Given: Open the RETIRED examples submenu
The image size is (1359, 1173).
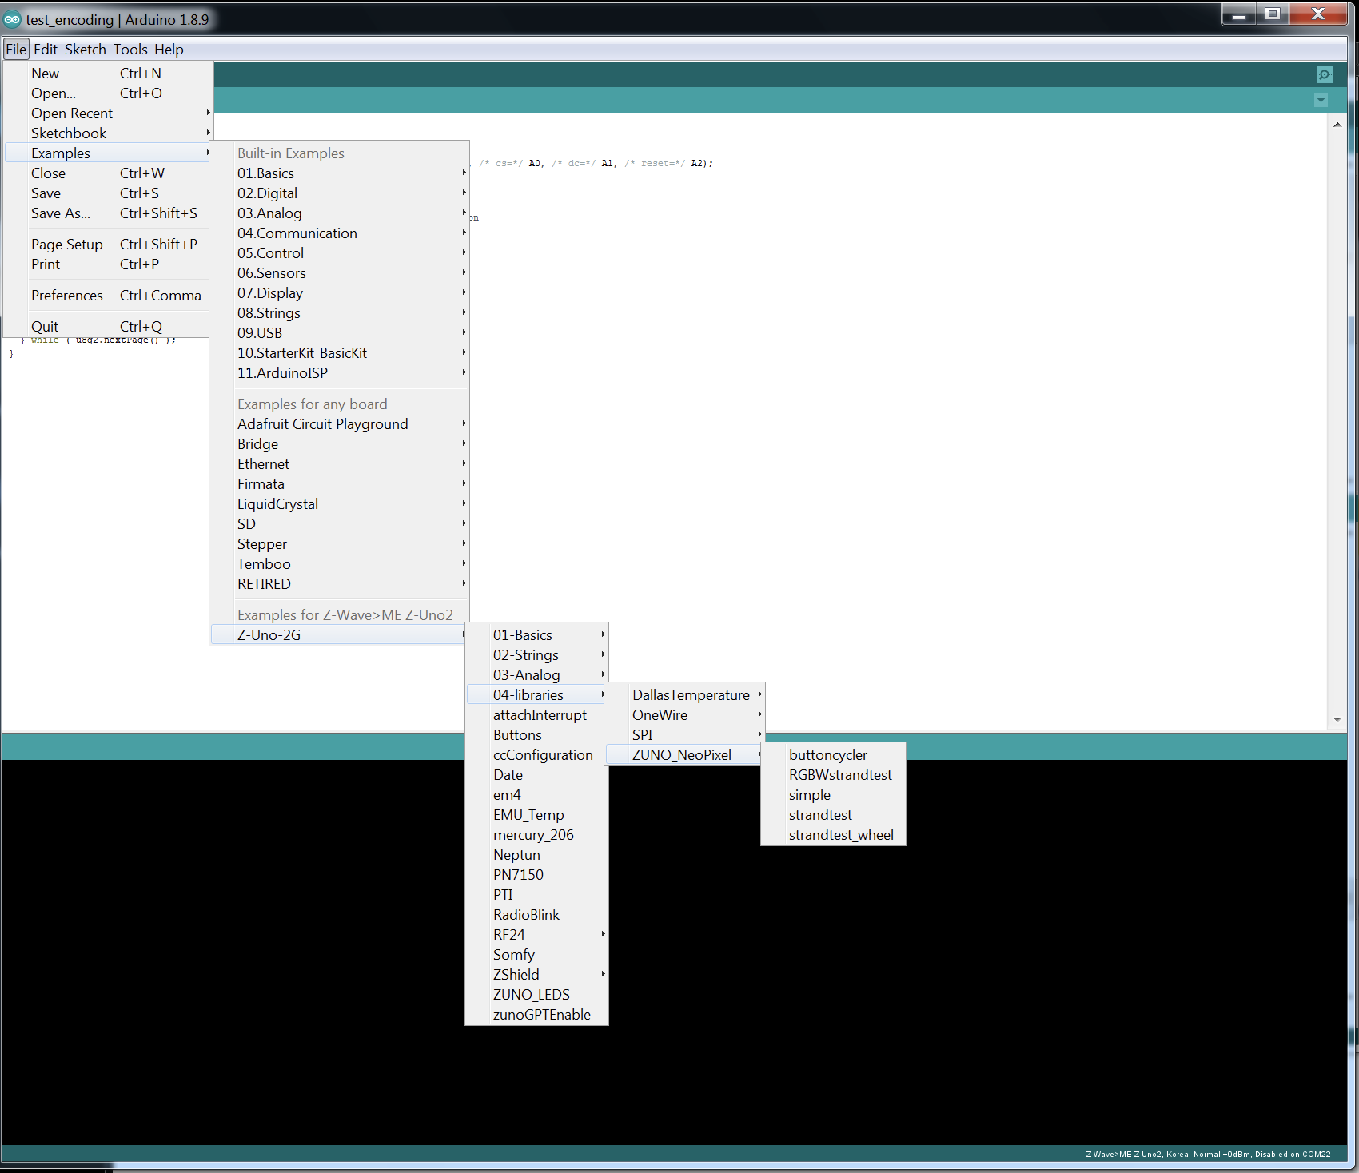Looking at the screenshot, I should tap(340, 583).
